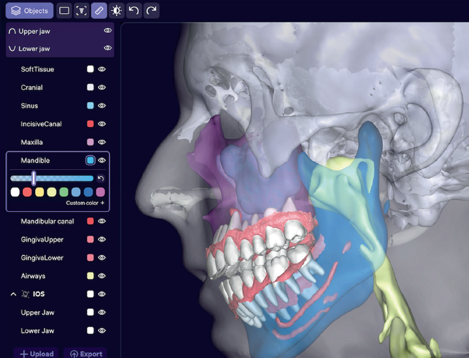Viewport: 469px width, 358px height.
Task: Click the Mandible opacity slider handle
Action: 34,178
